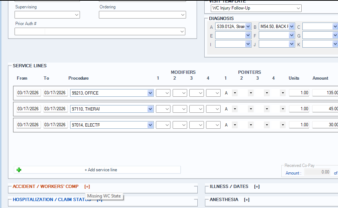Expand Illness / Dates section [+]
This screenshot has height=208, width=338.
[x=257, y=187]
